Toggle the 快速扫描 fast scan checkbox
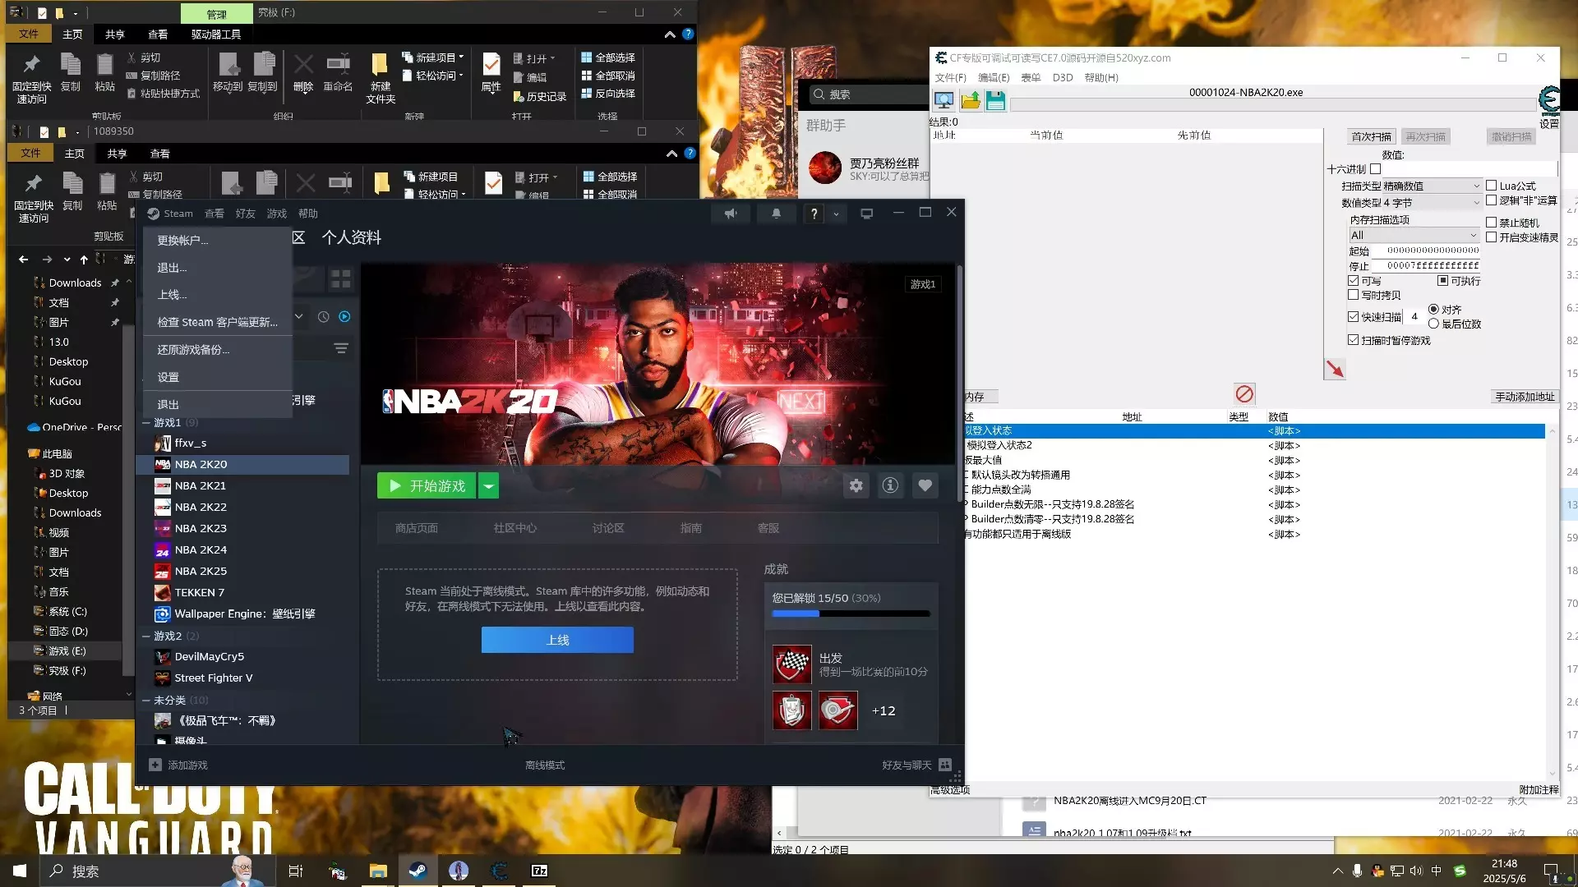1578x887 pixels. (1353, 316)
